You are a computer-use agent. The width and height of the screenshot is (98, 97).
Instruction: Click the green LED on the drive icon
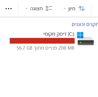tap(81, 42)
